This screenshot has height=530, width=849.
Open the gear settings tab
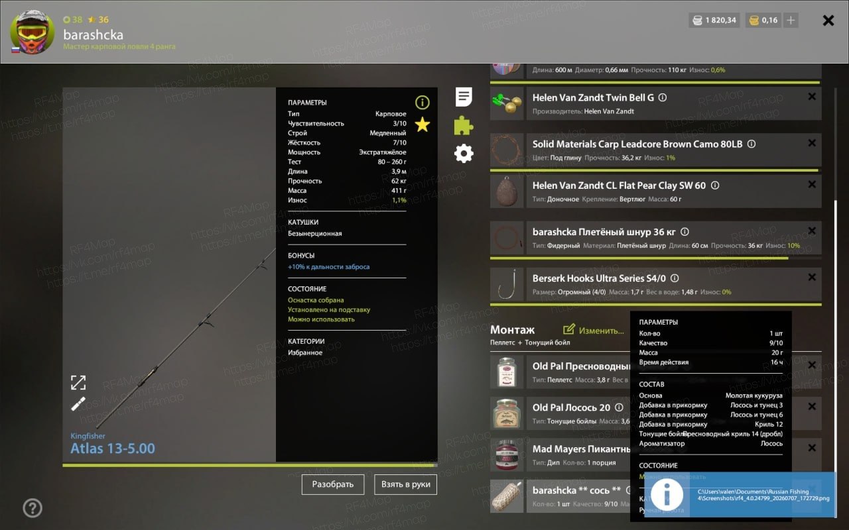pyautogui.click(x=464, y=154)
